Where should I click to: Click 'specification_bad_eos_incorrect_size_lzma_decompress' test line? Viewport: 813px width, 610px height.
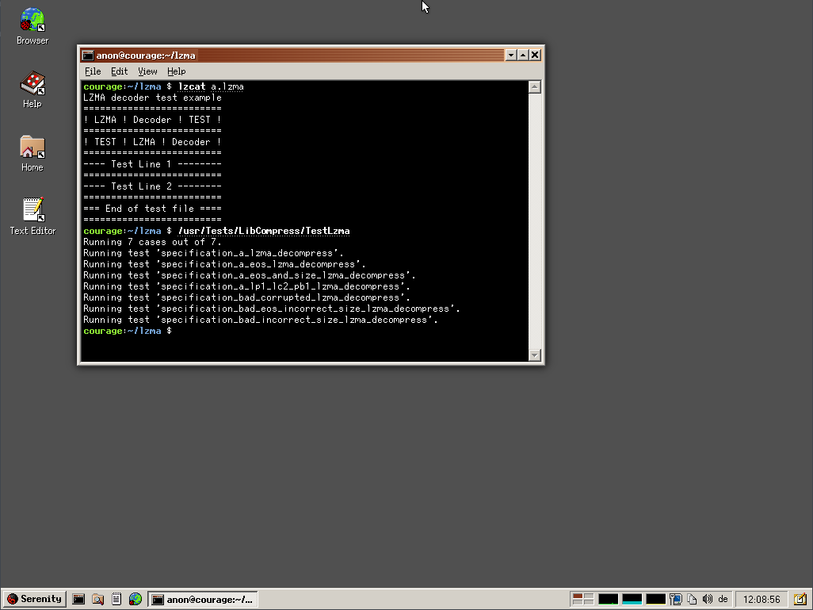[x=272, y=309]
